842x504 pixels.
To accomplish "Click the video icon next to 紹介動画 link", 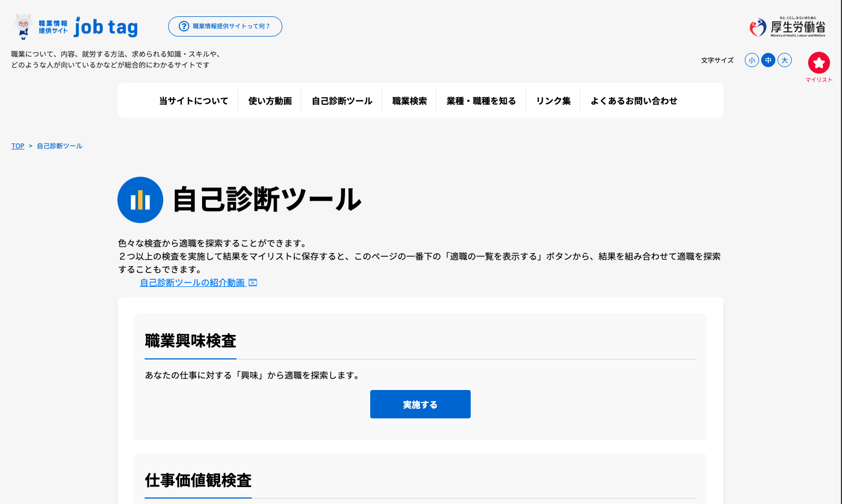I will 253,283.
